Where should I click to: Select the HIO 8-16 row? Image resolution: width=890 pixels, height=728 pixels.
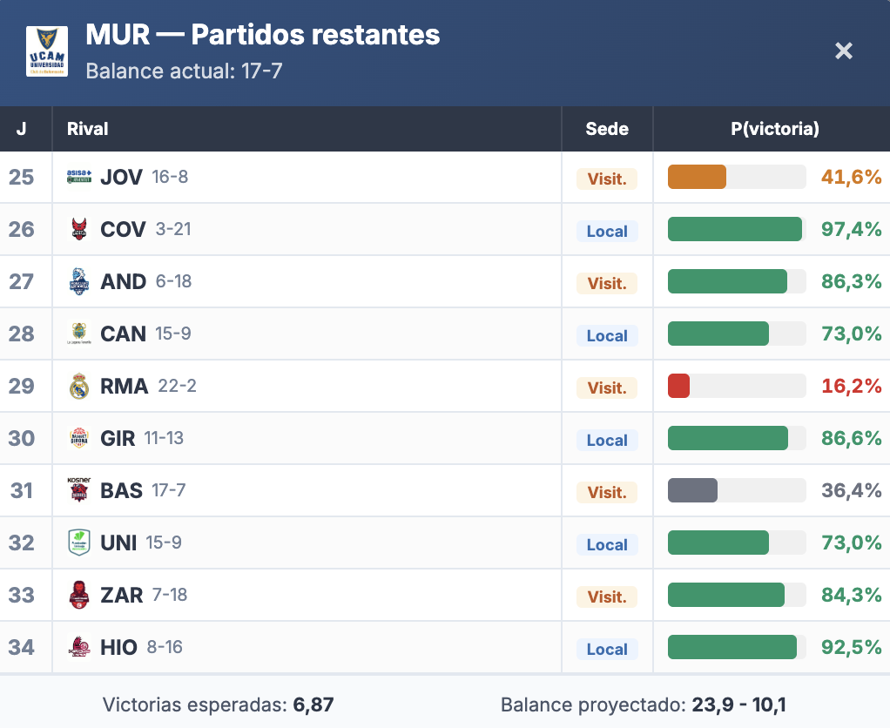(x=305, y=647)
